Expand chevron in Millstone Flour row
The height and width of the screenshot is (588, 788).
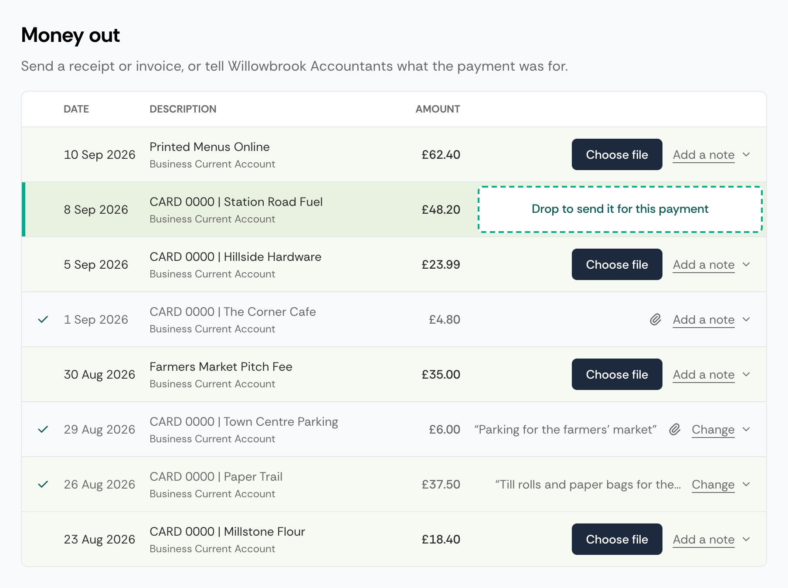[x=746, y=539]
